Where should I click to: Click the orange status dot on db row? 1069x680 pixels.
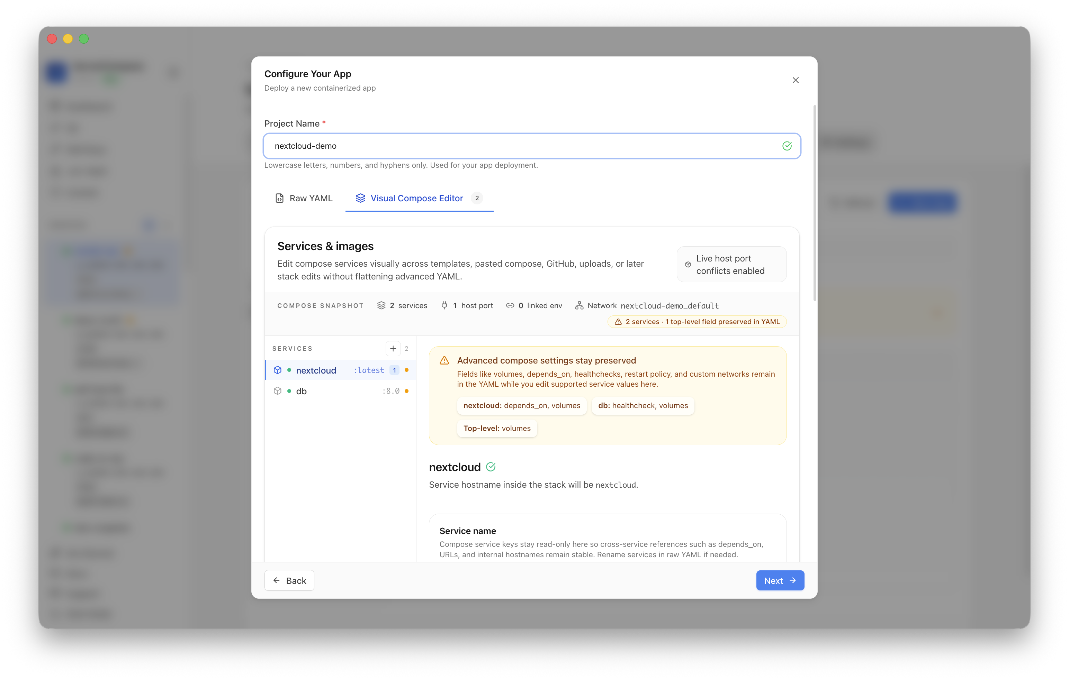406,391
